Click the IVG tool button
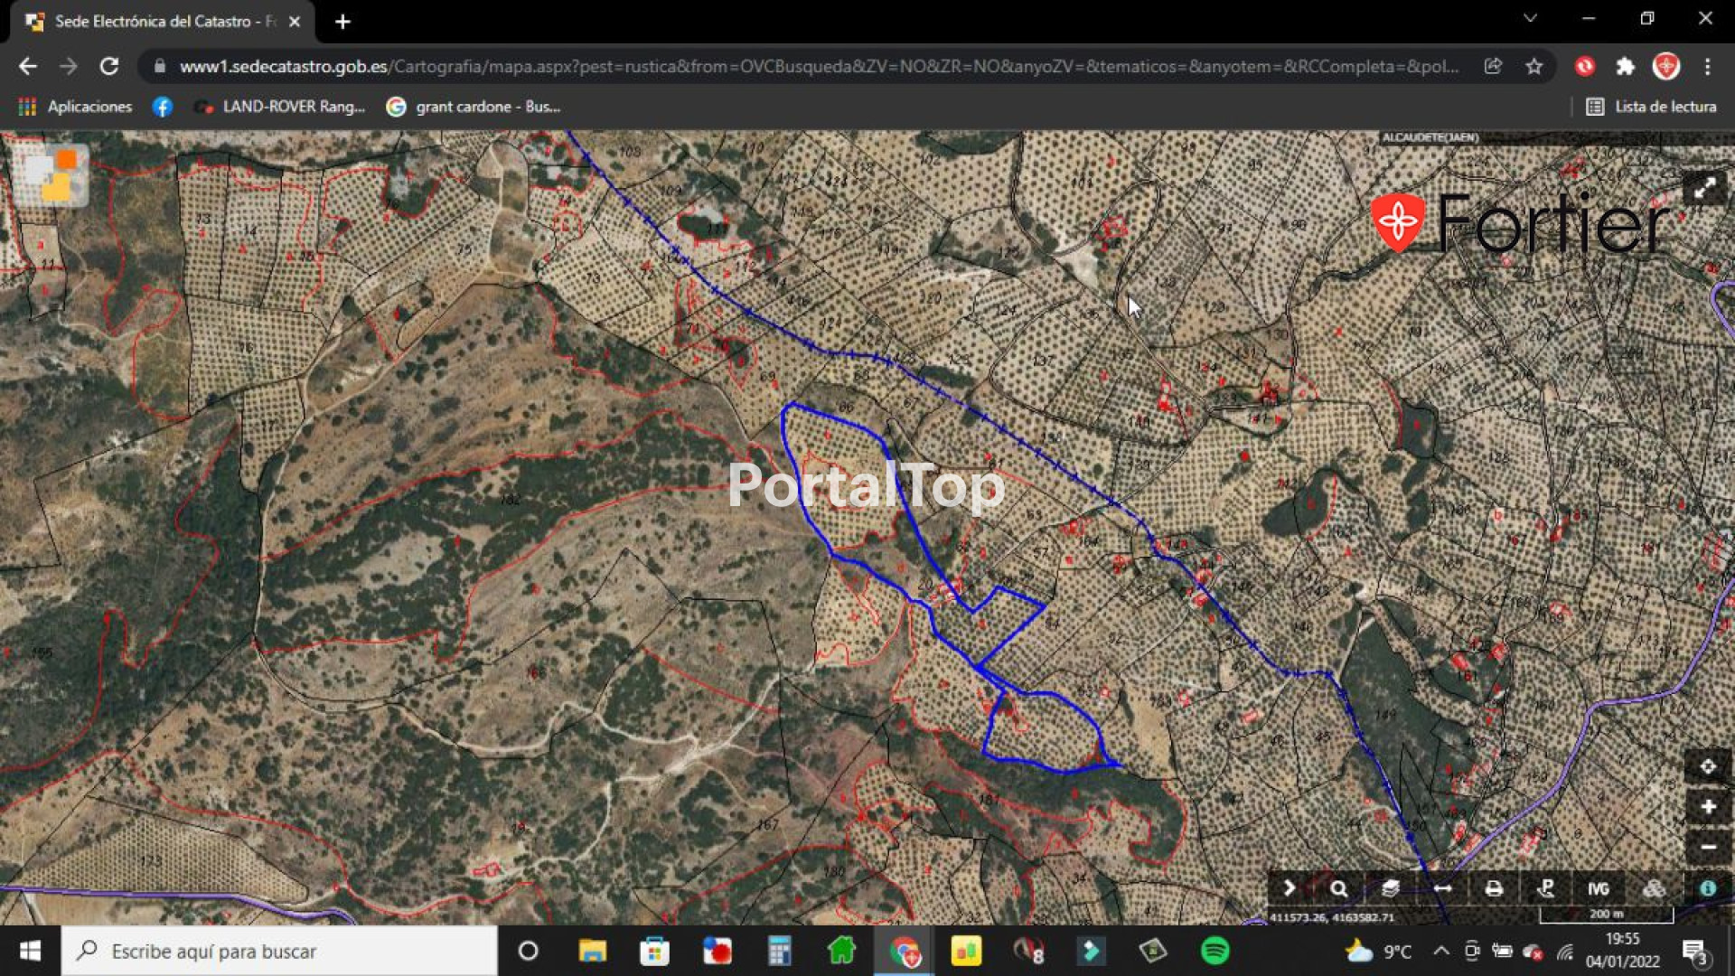This screenshot has height=976, width=1735. point(1598,888)
